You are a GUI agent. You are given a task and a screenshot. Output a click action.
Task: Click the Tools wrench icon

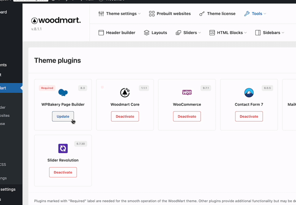[x=247, y=14]
